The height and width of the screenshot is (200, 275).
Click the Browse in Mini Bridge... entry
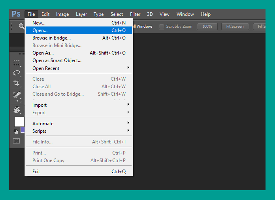click(79, 45)
